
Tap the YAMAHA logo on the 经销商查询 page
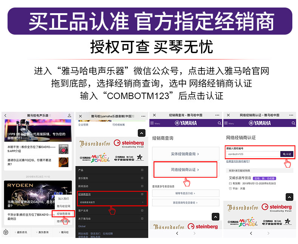(186, 123)
